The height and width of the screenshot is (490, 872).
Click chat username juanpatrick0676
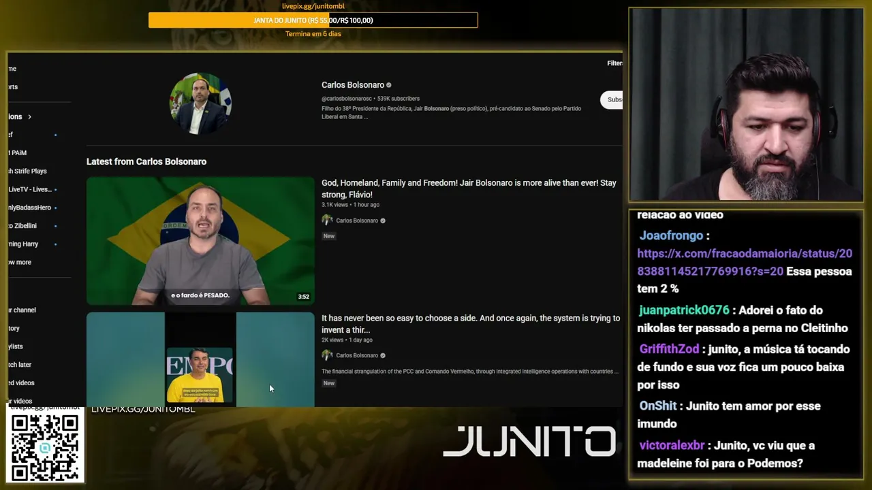point(684,310)
